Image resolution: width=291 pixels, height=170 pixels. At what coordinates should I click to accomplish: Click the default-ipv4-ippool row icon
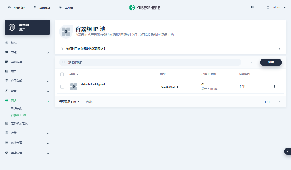pyautogui.click(x=74, y=87)
